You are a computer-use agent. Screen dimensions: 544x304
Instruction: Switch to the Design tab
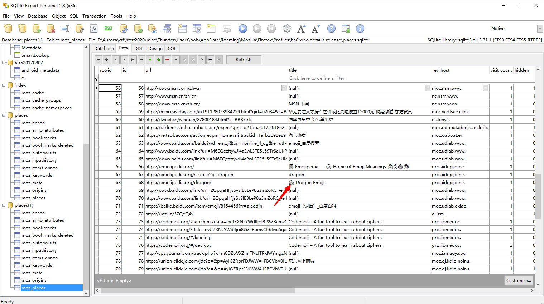[155, 49]
